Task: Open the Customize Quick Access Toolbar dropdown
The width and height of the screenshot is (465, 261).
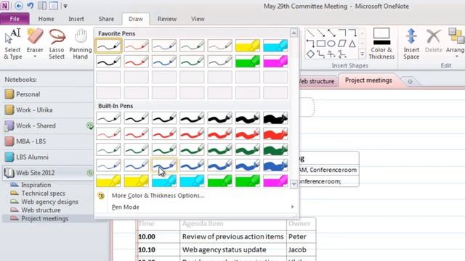Action: click(x=65, y=6)
